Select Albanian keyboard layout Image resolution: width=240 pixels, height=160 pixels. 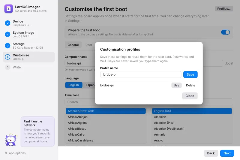192,117
